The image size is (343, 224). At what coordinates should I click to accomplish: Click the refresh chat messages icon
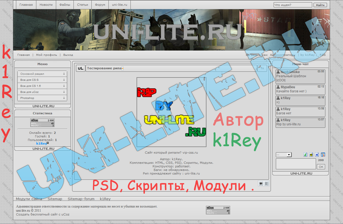pos(305,155)
